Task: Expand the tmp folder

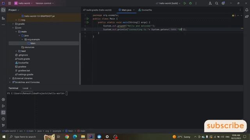Action: point(16,20)
